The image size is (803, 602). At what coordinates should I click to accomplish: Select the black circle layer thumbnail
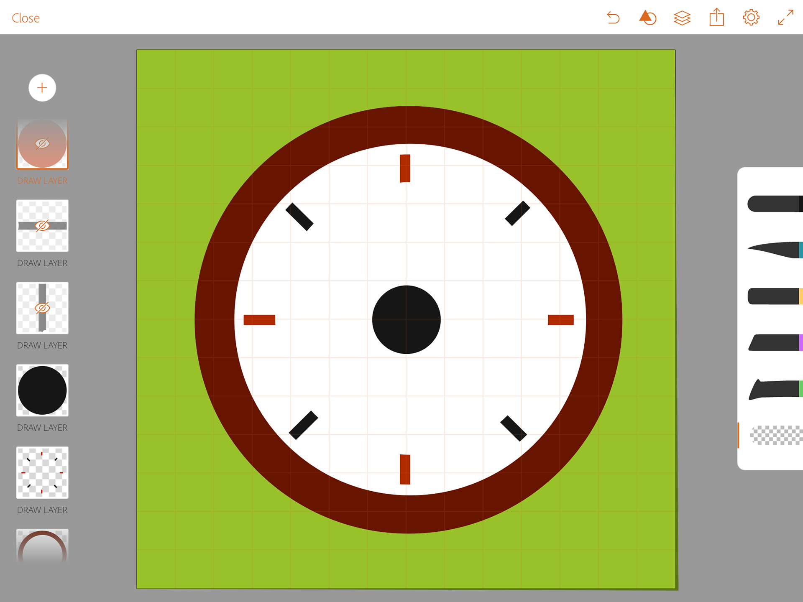[x=42, y=390]
